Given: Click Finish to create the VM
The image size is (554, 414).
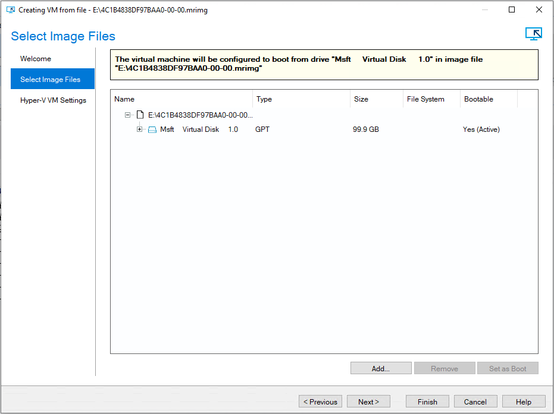Looking at the screenshot, I should 427,402.
